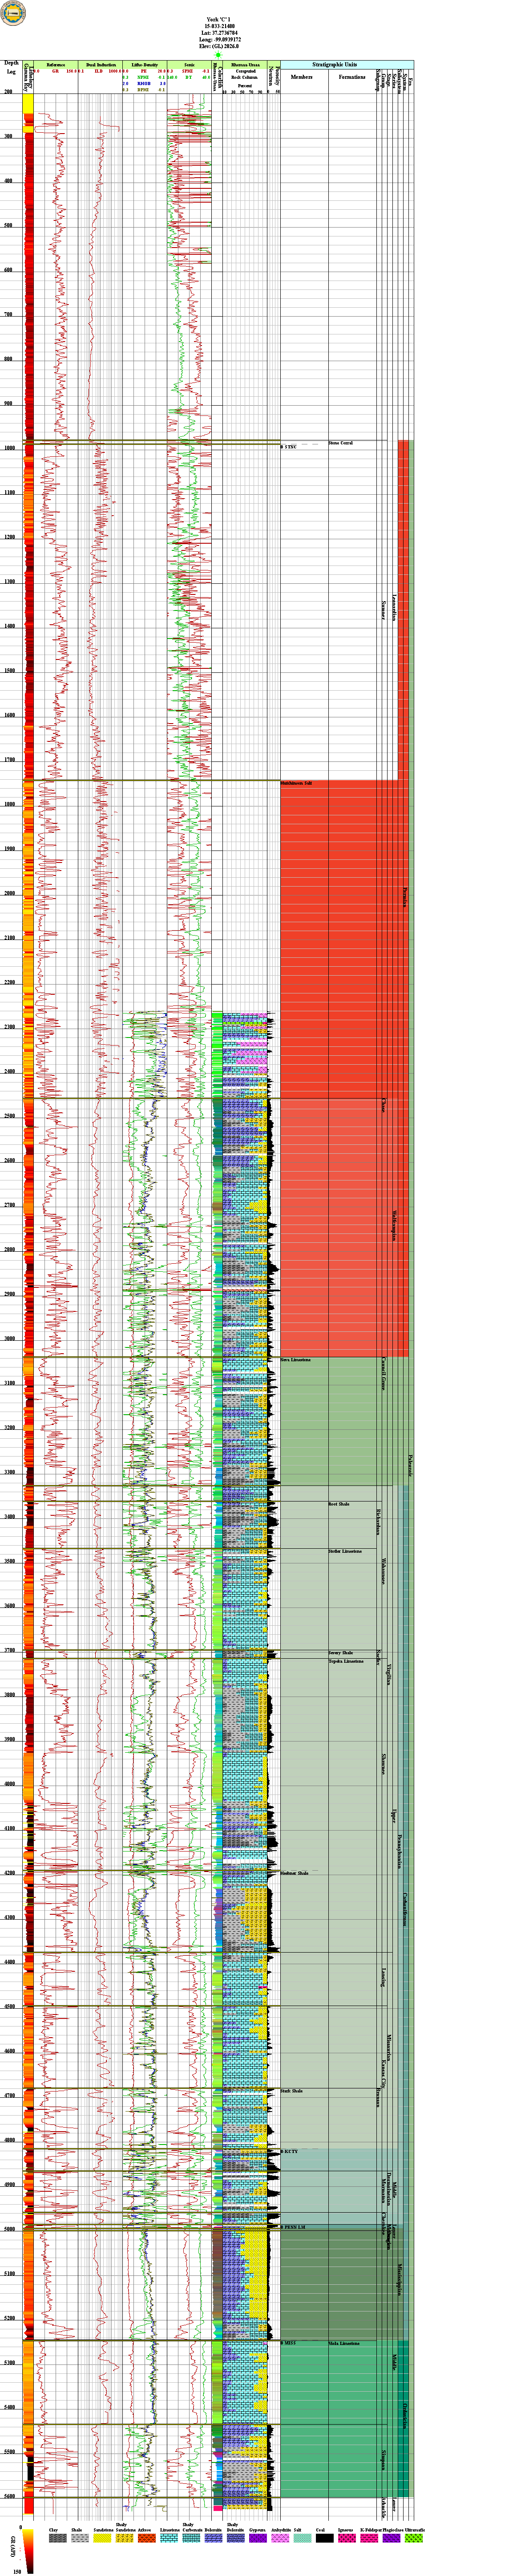Select the Arkose legend swatch

point(147,2539)
